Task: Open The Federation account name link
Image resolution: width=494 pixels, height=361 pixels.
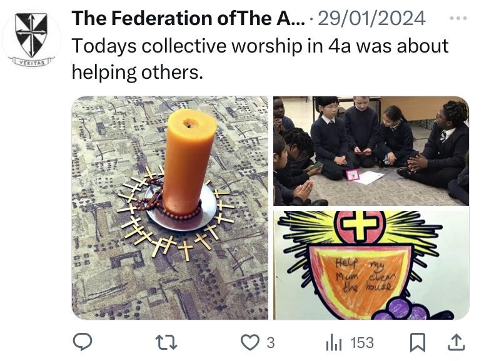Action: click(188, 18)
